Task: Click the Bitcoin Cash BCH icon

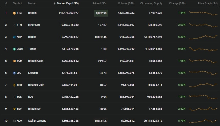Action: coord(14,61)
